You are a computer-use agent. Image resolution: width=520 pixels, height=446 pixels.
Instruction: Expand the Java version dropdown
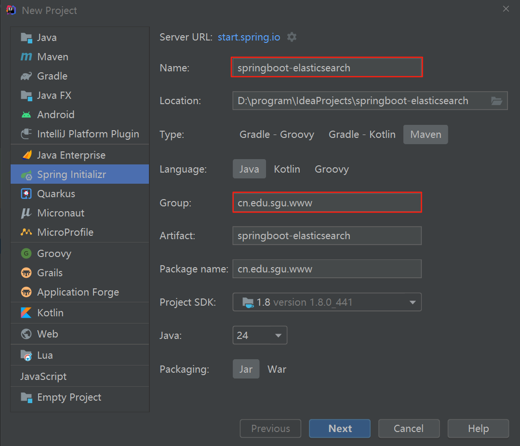pyautogui.click(x=278, y=335)
